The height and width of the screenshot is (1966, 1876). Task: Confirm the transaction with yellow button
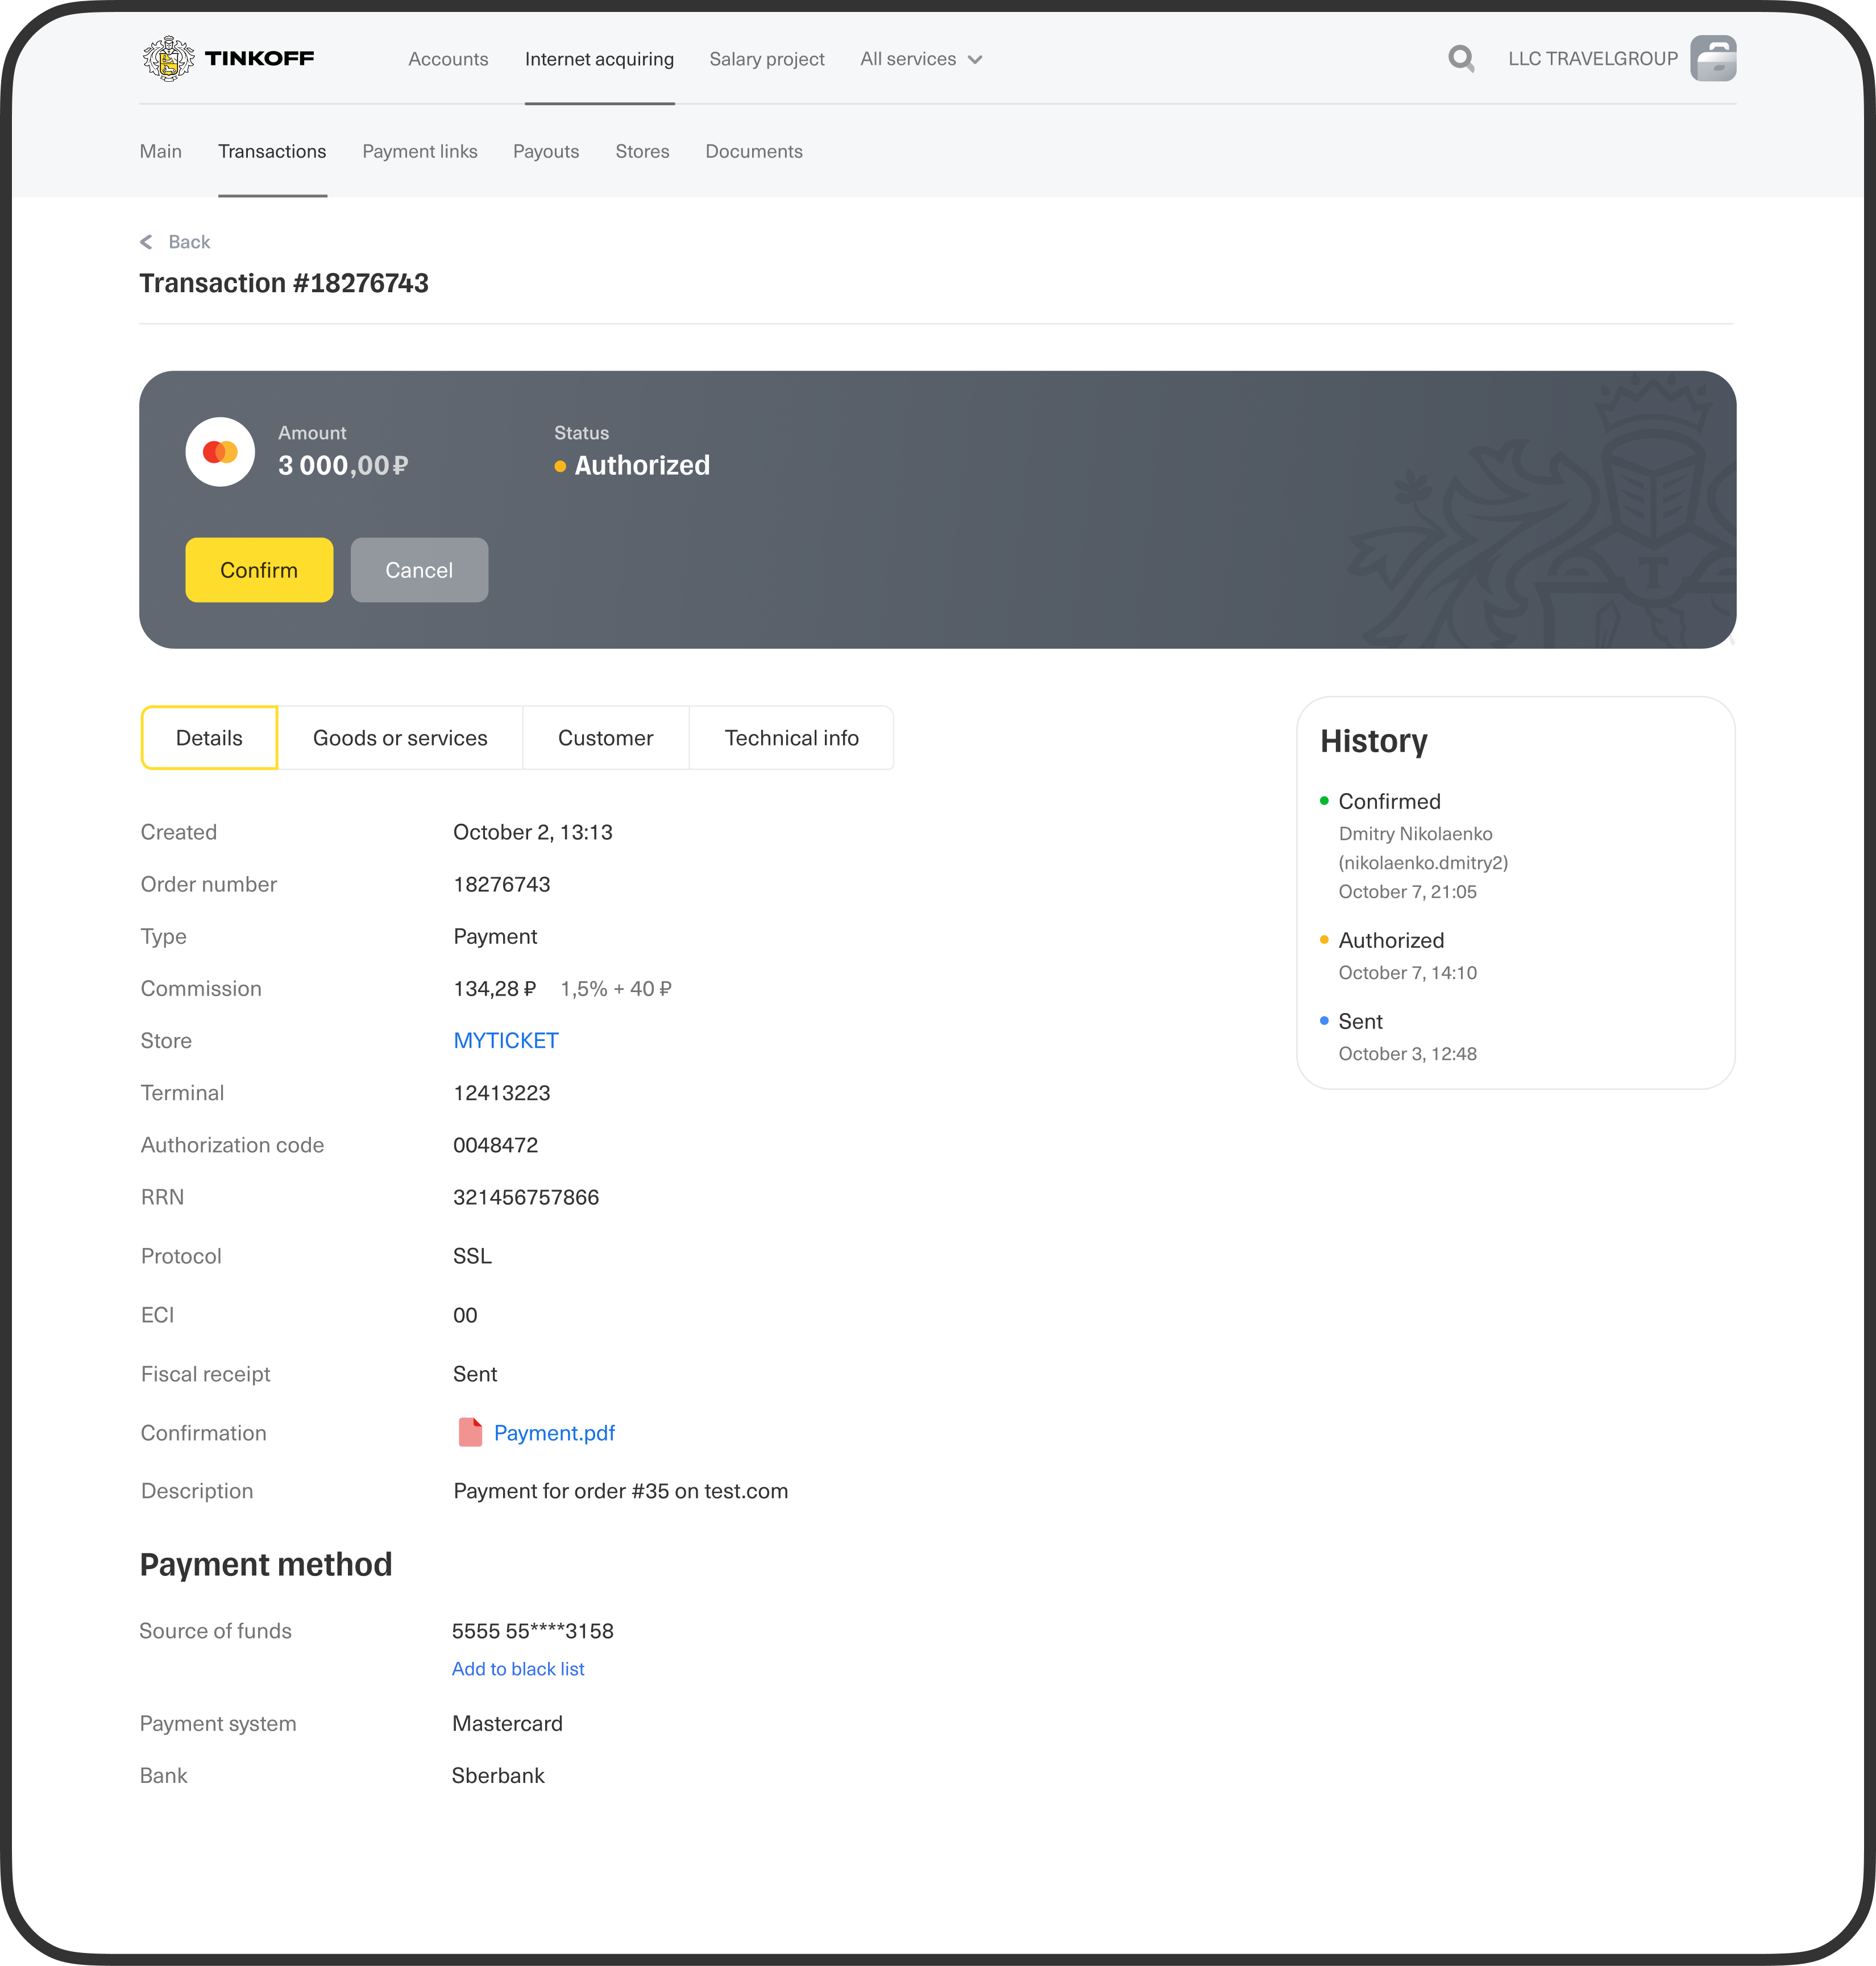[x=259, y=570]
